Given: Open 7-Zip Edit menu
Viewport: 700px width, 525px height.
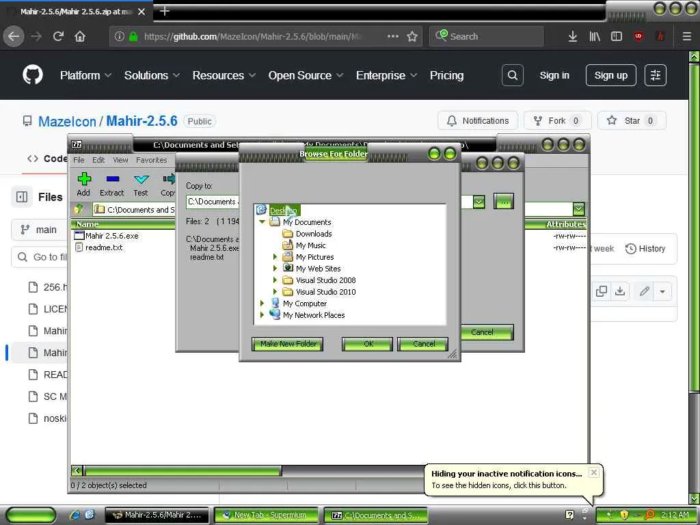Looking at the screenshot, I should [x=98, y=160].
